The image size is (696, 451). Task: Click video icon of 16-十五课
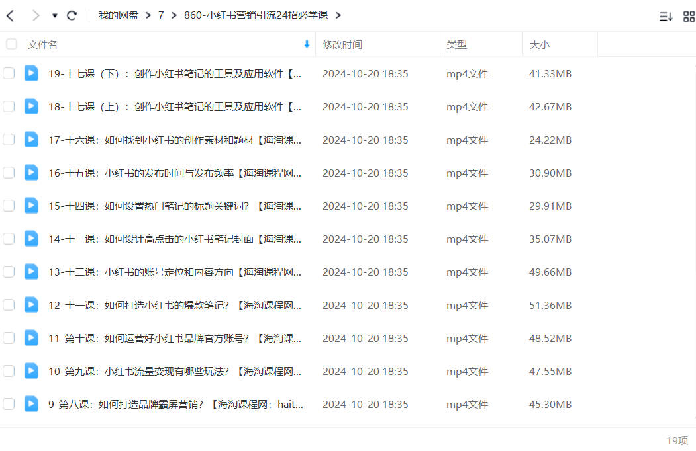[31, 172]
